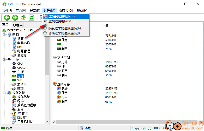Click the CPU chip icon in tree
Image resolution: width=204 pixels, height=131 pixels.
(14, 64)
